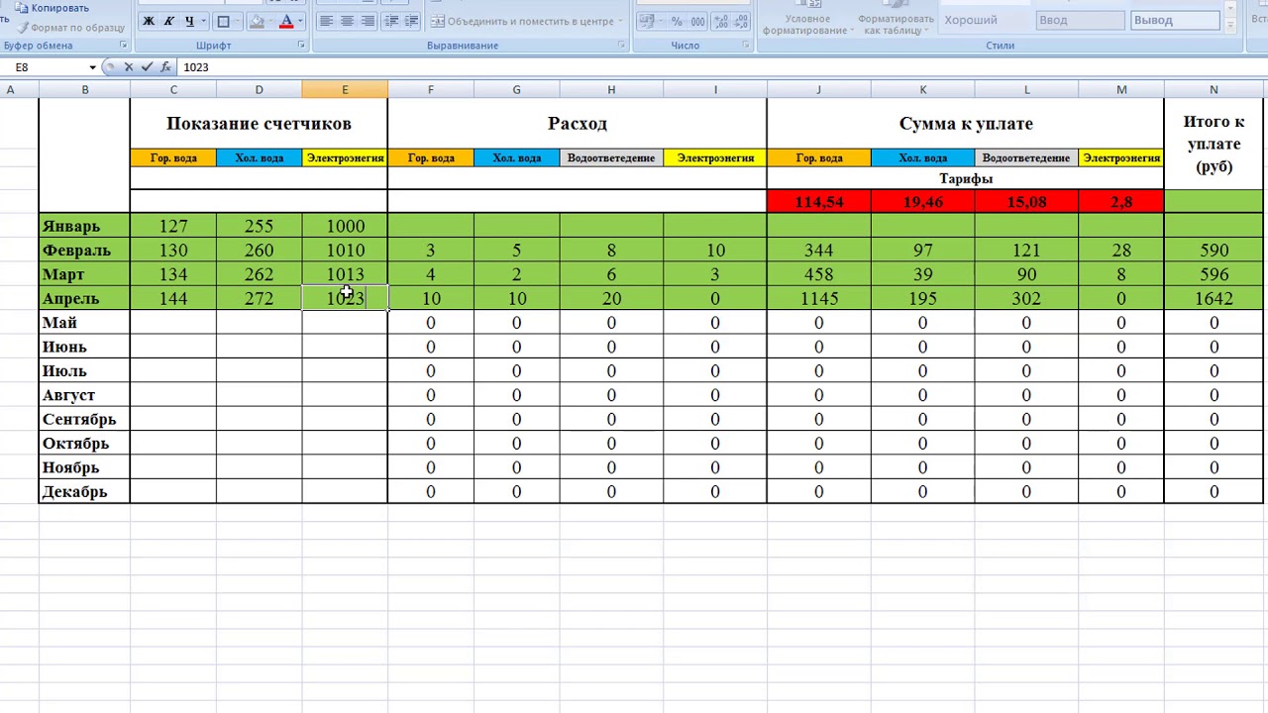Click Копировать copy button
Screen dimensions: 1268x713
pyautogui.click(x=52, y=8)
